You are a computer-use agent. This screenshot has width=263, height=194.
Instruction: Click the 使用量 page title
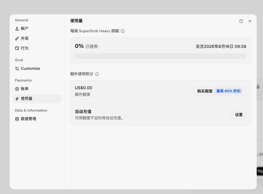(76, 21)
